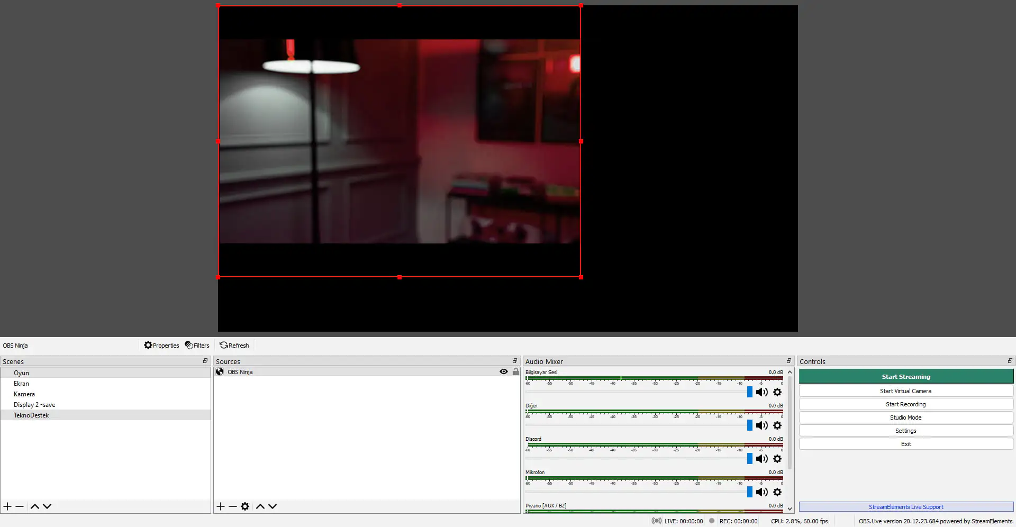
Task: Toggle lock on OBS Ninja source
Action: pyautogui.click(x=516, y=372)
